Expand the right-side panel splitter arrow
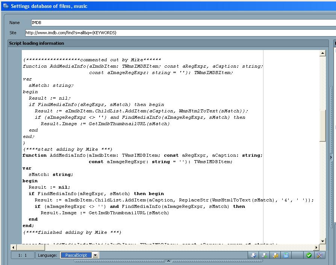The height and width of the screenshot is (265, 336). [x=331, y=157]
